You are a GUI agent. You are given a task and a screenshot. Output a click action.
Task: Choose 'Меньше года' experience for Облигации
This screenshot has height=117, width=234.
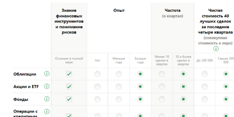(119, 74)
